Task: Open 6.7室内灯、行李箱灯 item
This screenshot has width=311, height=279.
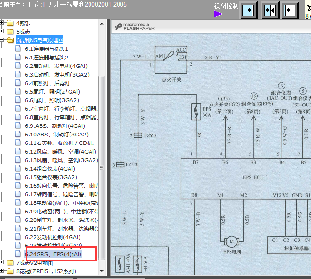Action: [x=61, y=109]
